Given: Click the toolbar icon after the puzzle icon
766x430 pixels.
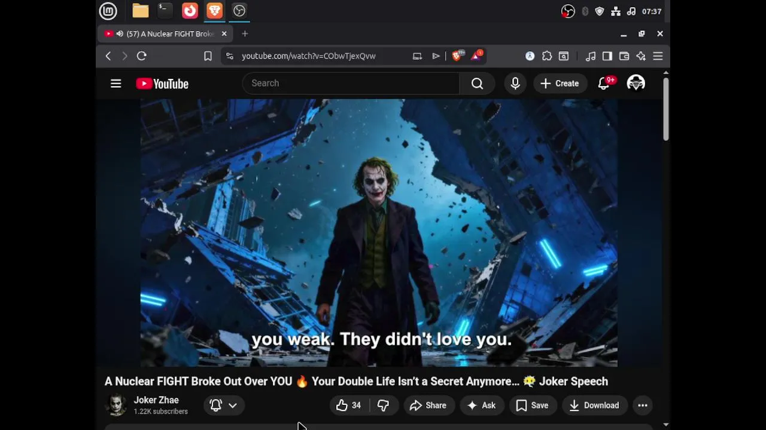Looking at the screenshot, I should 564,56.
